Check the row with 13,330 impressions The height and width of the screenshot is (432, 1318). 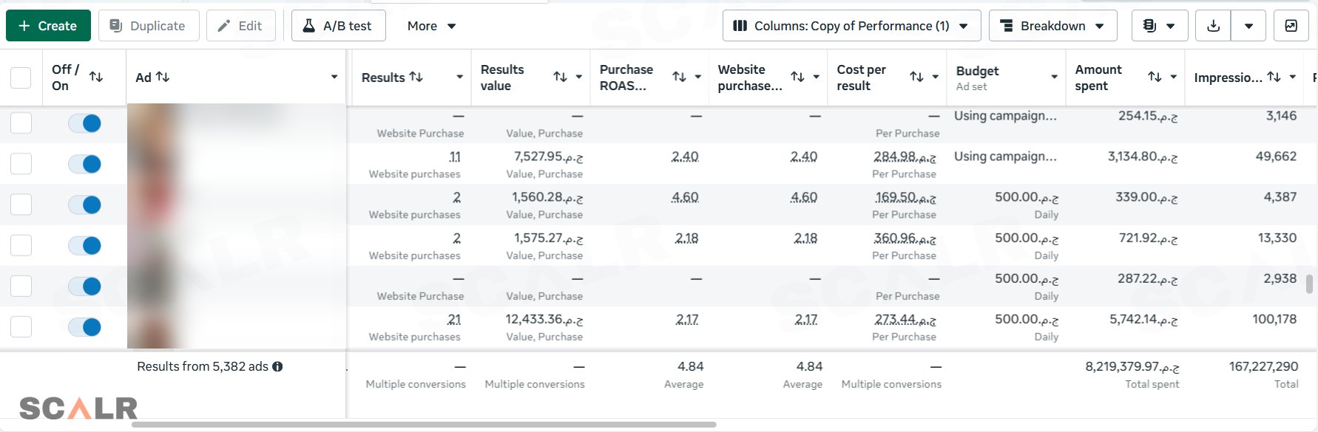coord(21,245)
